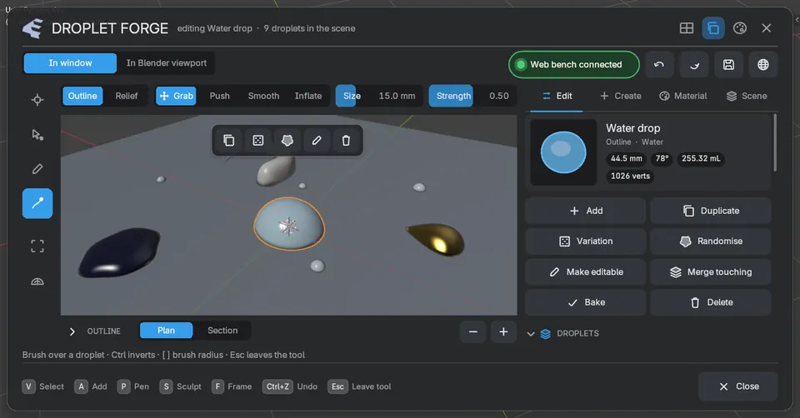Collapse the DROPLETS section chevron
The image size is (800, 418).
point(531,334)
